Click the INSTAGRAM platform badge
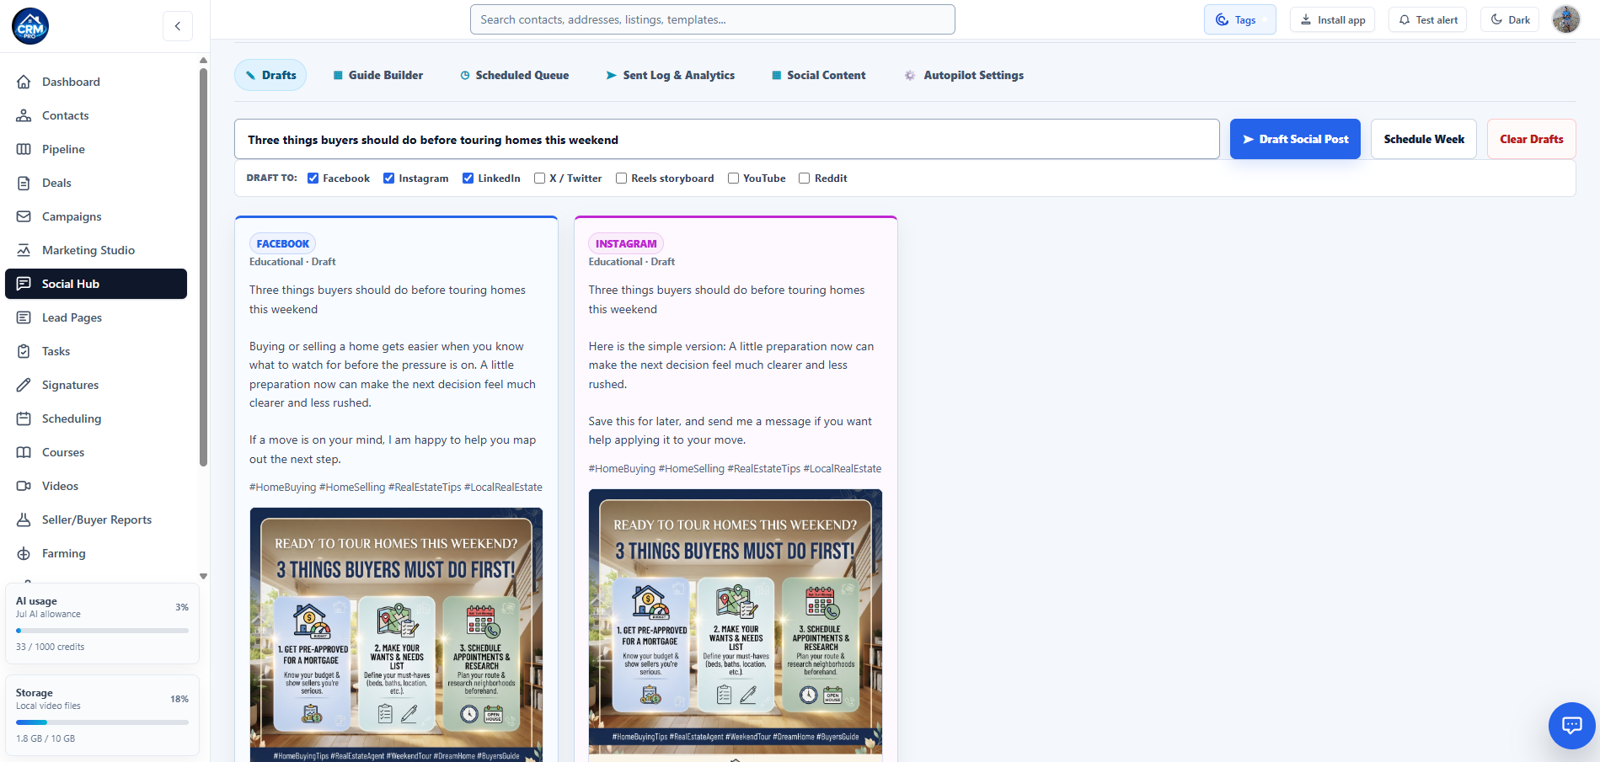Image resolution: width=1600 pixels, height=762 pixels. point(626,243)
